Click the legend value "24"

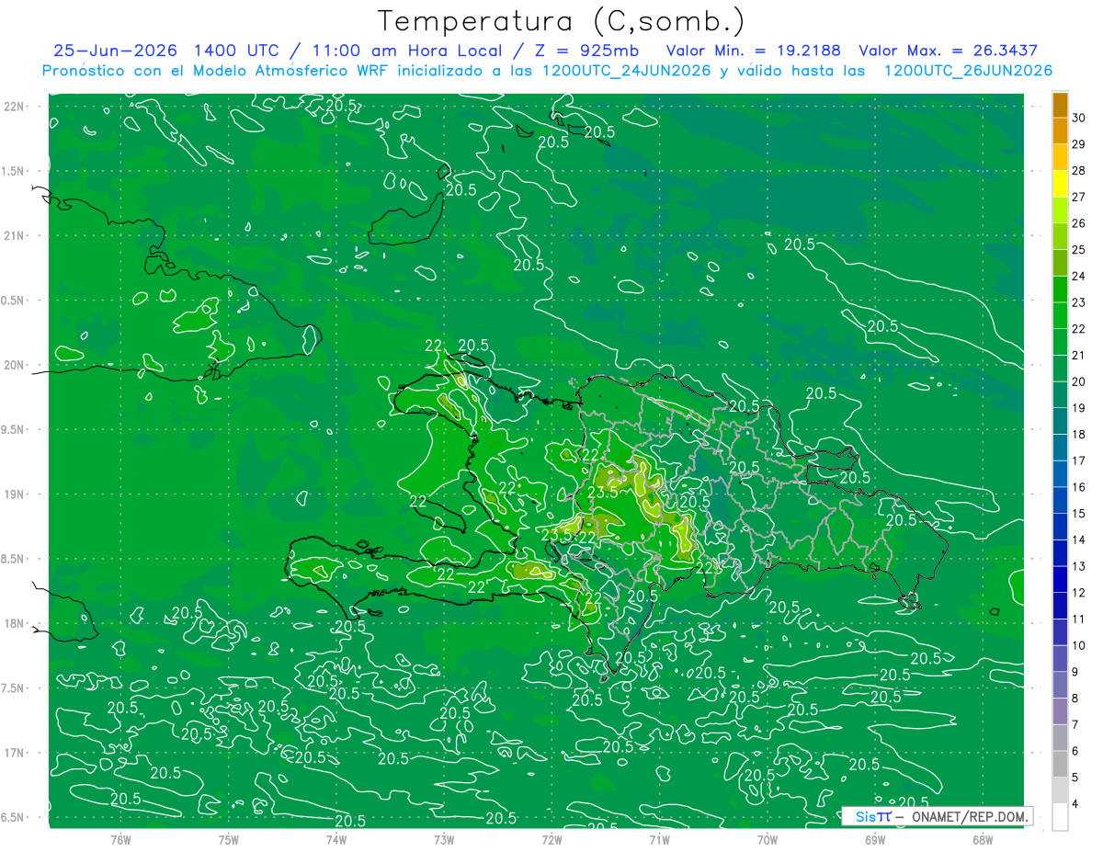pos(1079,276)
